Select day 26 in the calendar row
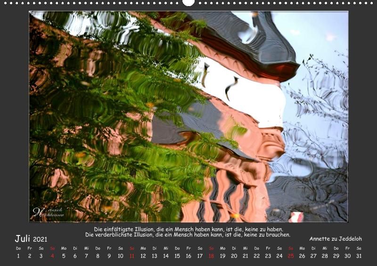This screenshot has height=266, width=377. [302, 256]
